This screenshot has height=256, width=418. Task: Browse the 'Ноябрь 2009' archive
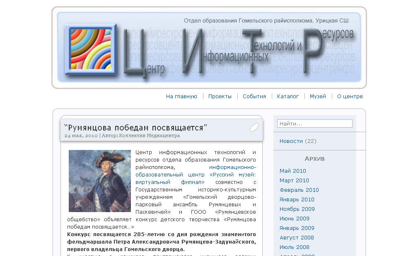click(x=297, y=209)
